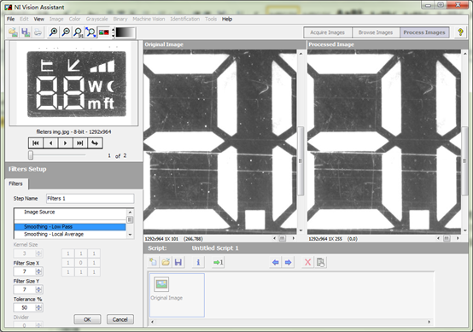Click the Save Script disk icon

(x=178, y=262)
